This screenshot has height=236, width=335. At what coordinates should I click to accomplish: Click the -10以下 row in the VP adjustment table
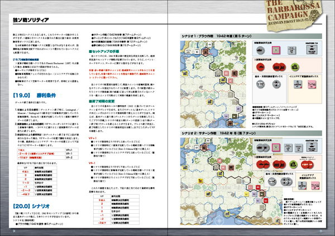(47, 158)
